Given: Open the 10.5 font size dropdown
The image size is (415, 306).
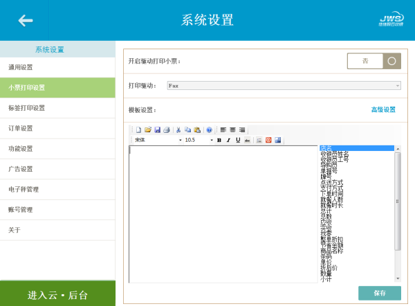Looking at the screenshot, I should [197, 140].
